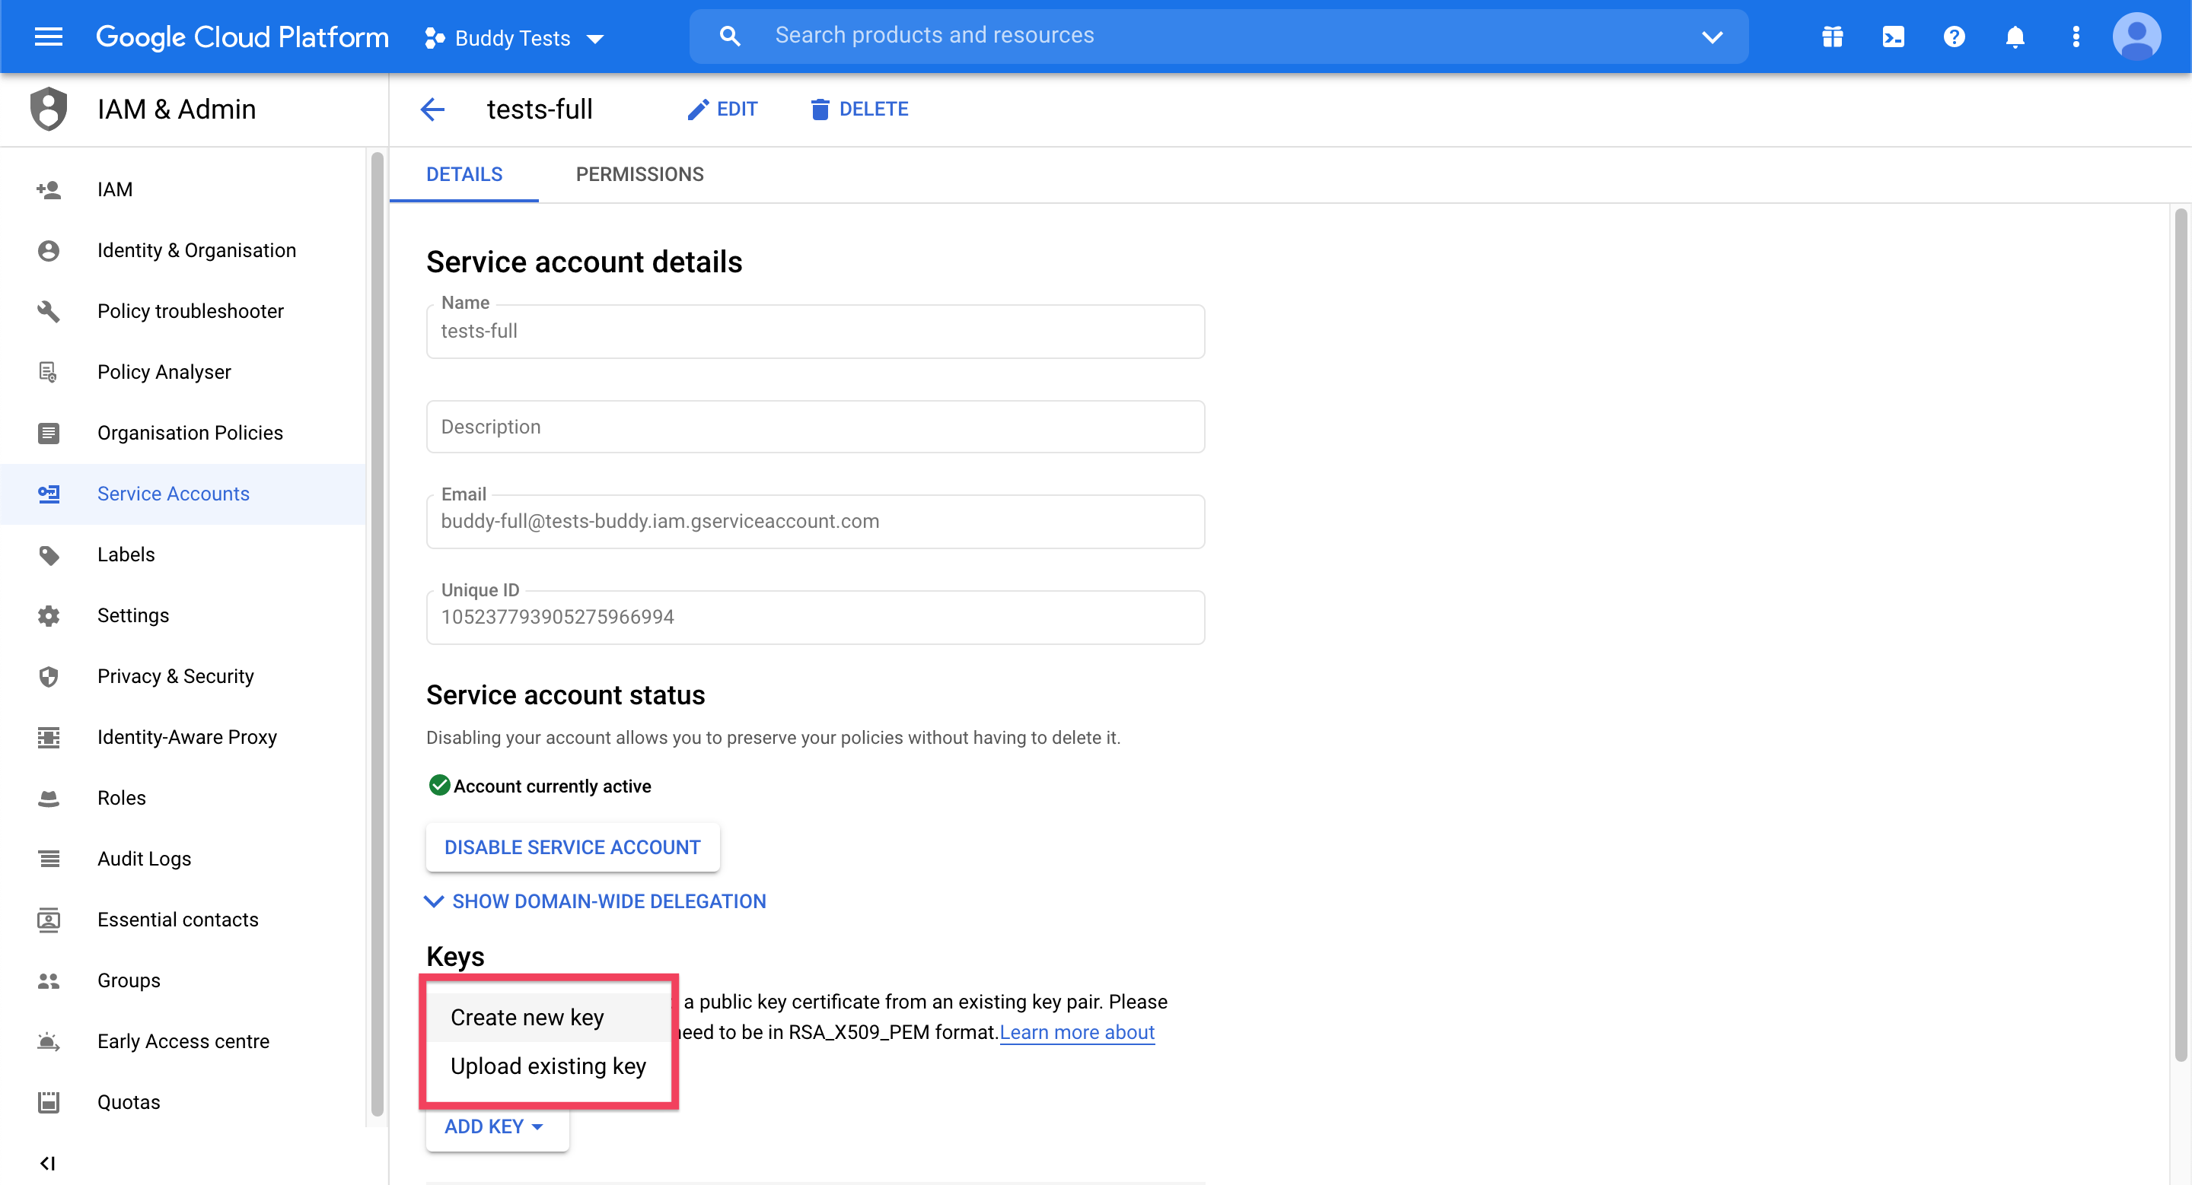2192x1185 pixels.
Task: Click the Privacy & Security shield icon
Action: (x=49, y=677)
